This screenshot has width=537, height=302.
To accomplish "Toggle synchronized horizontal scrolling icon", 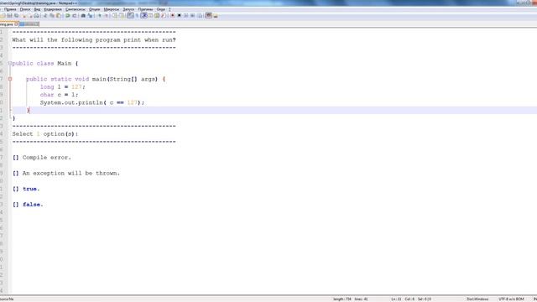I will click(121, 16).
